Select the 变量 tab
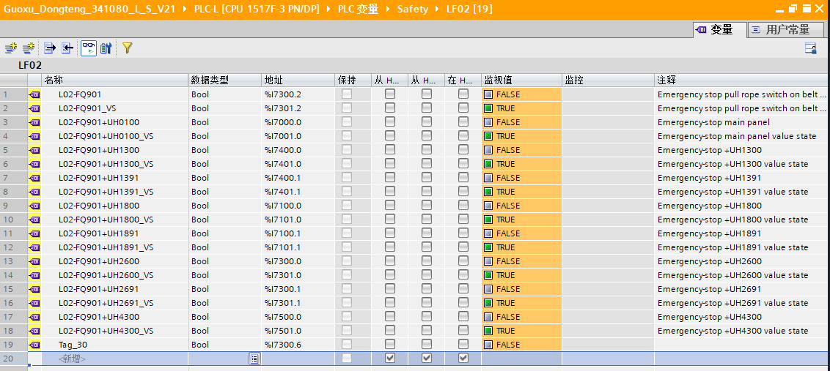 [x=720, y=30]
